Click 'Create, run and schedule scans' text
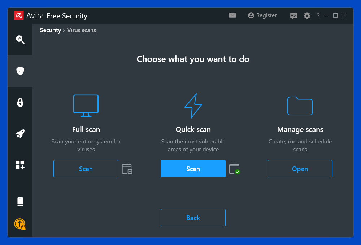Image resolution: width=361 pixels, height=245 pixels. point(300,145)
